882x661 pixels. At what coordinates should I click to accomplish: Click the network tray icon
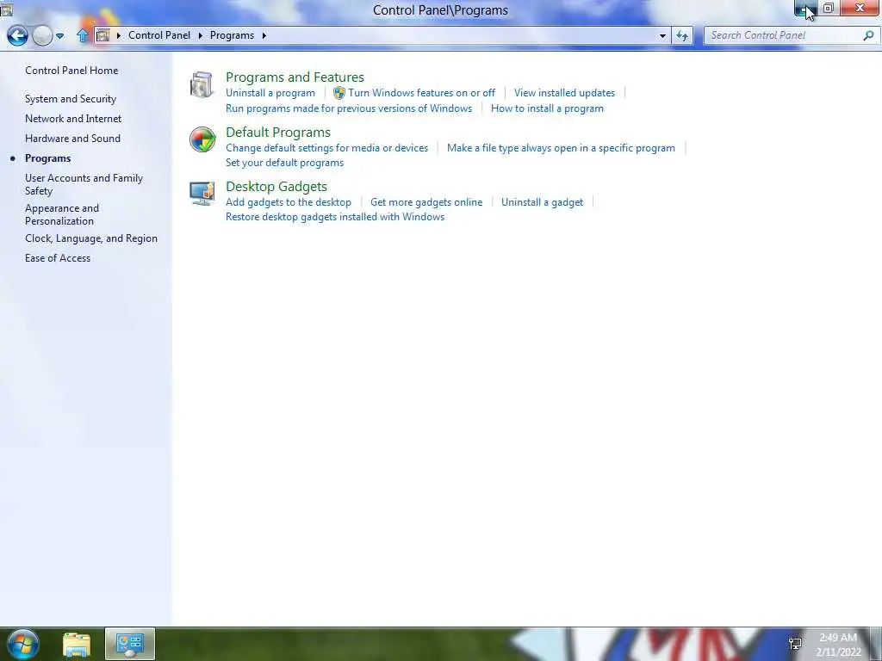coord(795,644)
